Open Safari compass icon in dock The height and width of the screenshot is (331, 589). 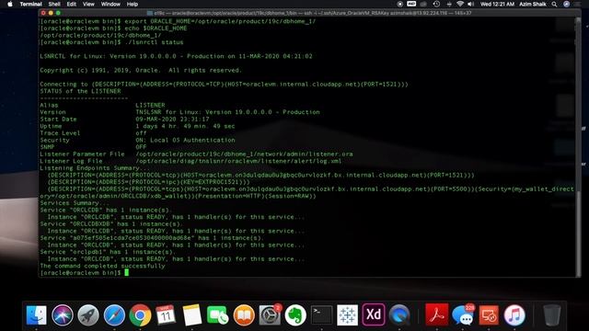(x=114, y=314)
